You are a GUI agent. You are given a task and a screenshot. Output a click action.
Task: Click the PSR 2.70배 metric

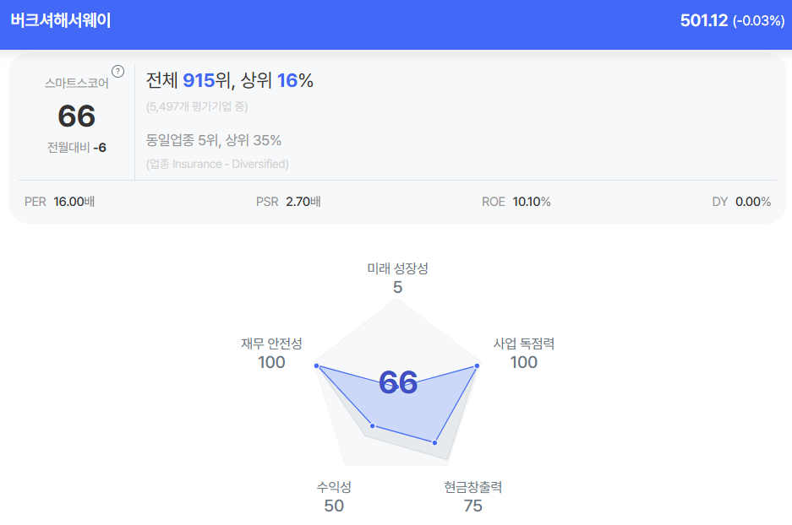[x=288, y=202]
